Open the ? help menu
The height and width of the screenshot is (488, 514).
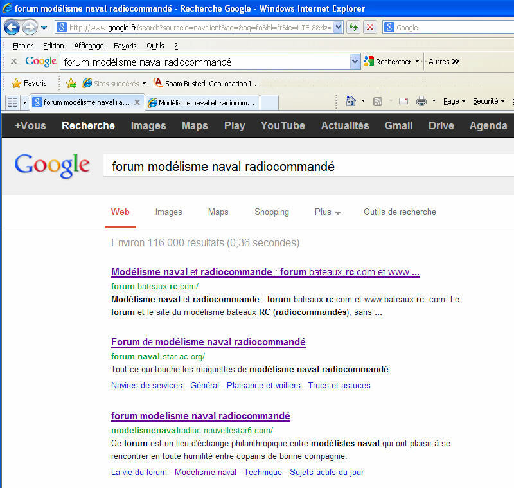[176, 46]
